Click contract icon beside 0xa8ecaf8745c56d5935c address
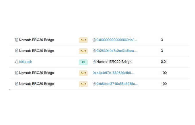 click(x=94, y=84)
